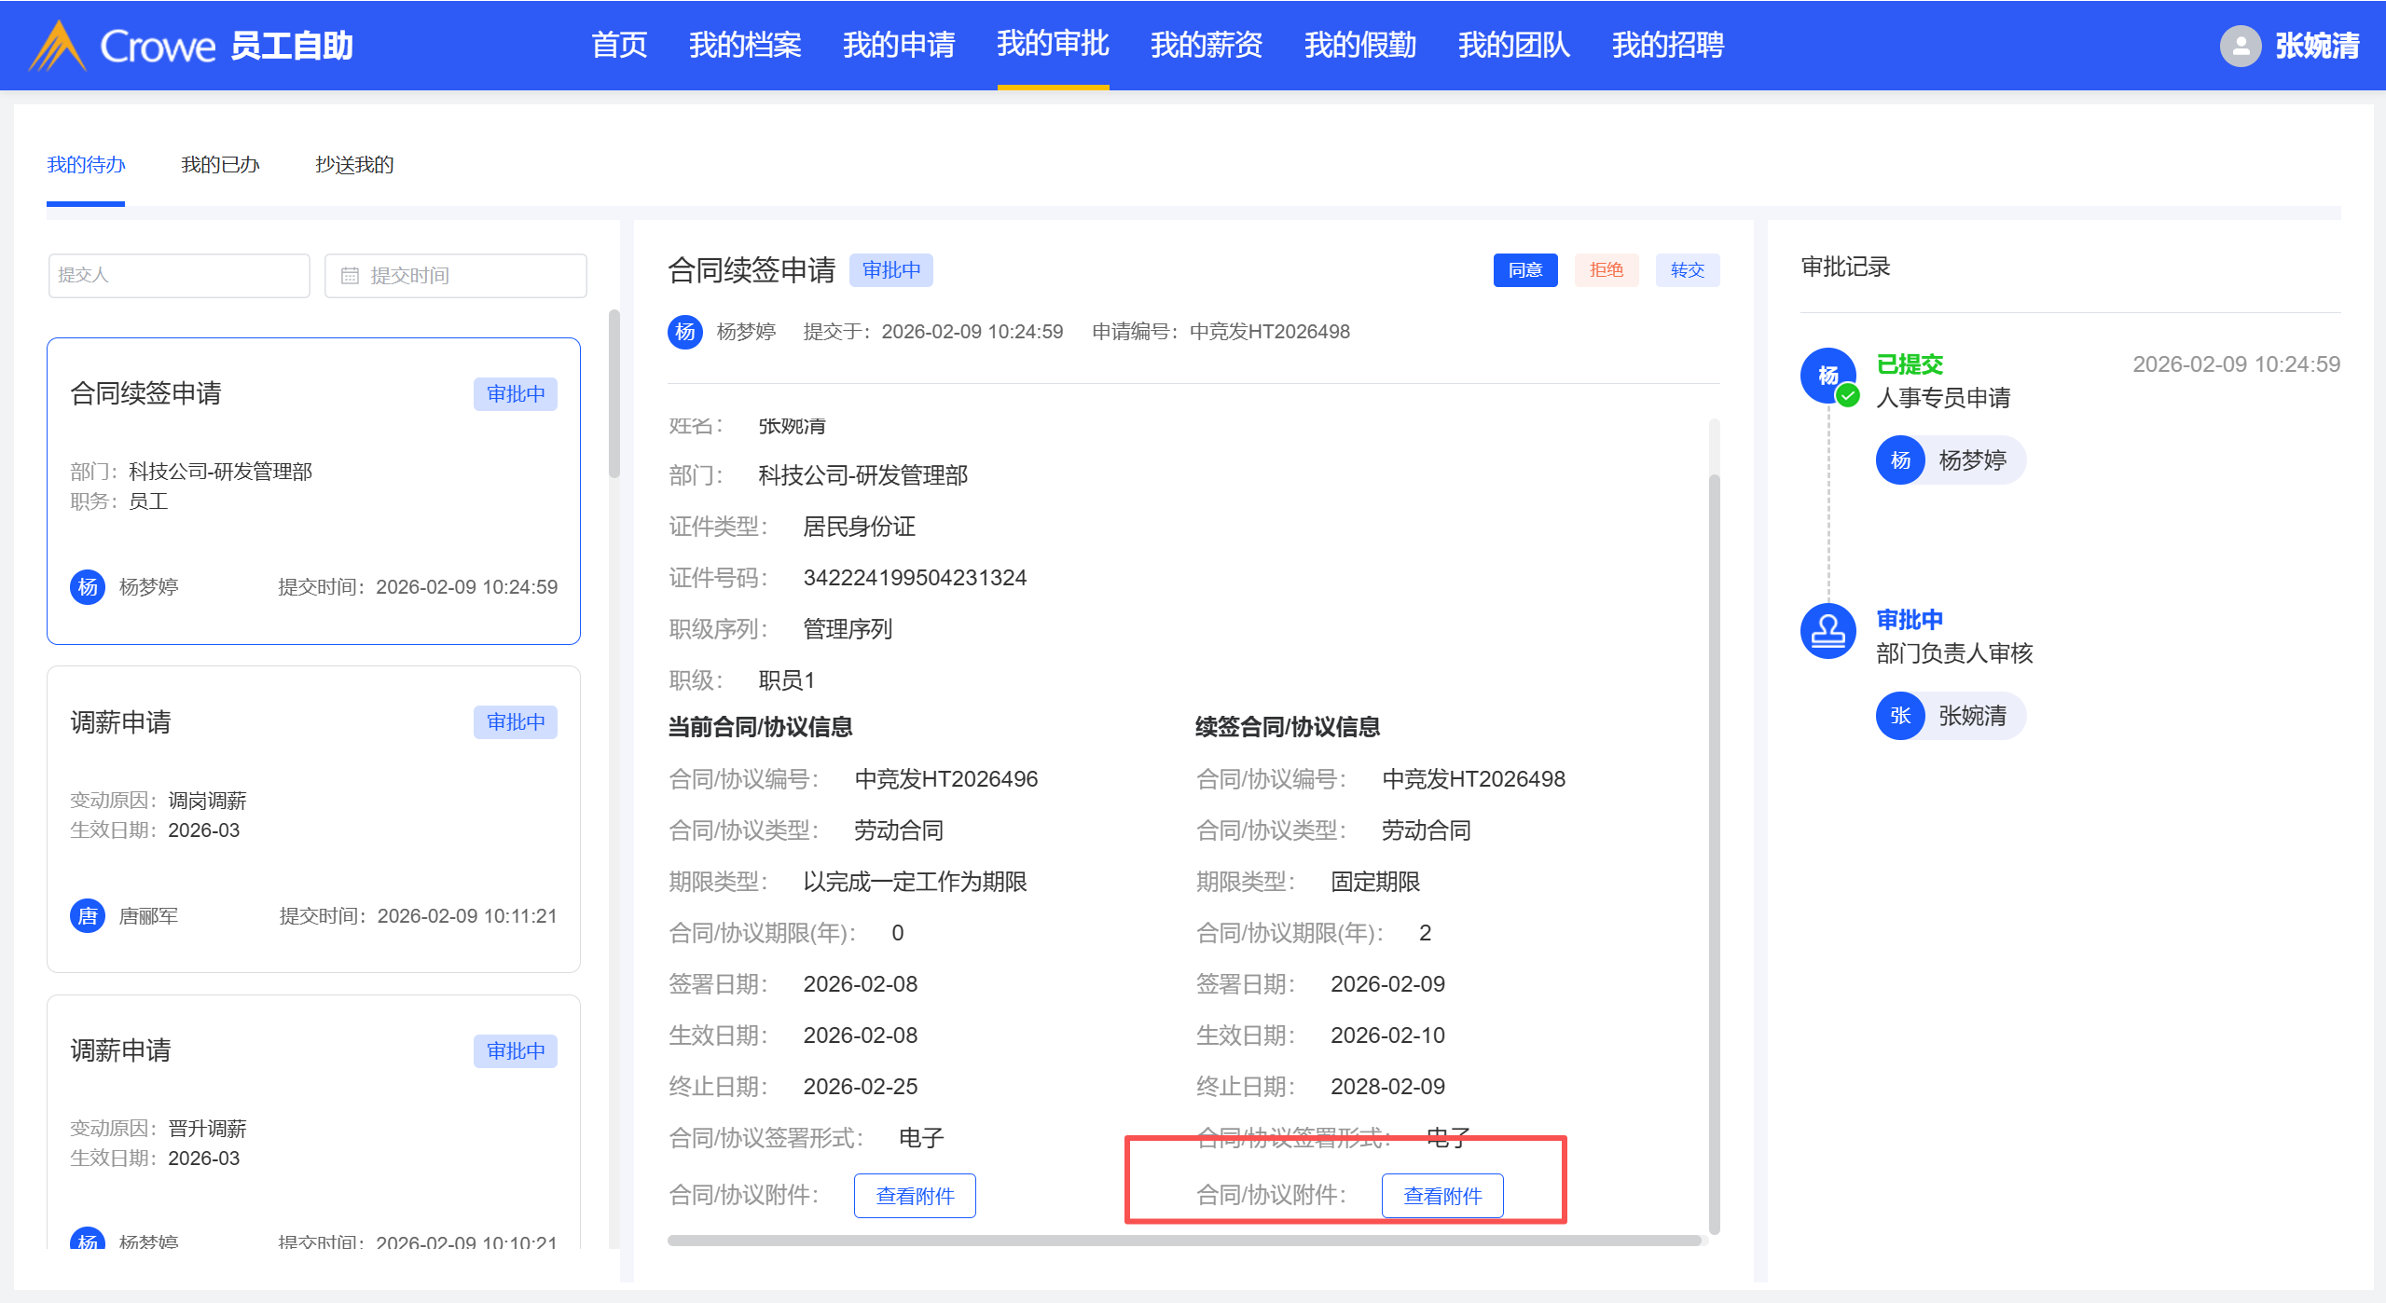Click the user profile avatar icon
The image size is (2386, 1303).
click(2240, 46)
